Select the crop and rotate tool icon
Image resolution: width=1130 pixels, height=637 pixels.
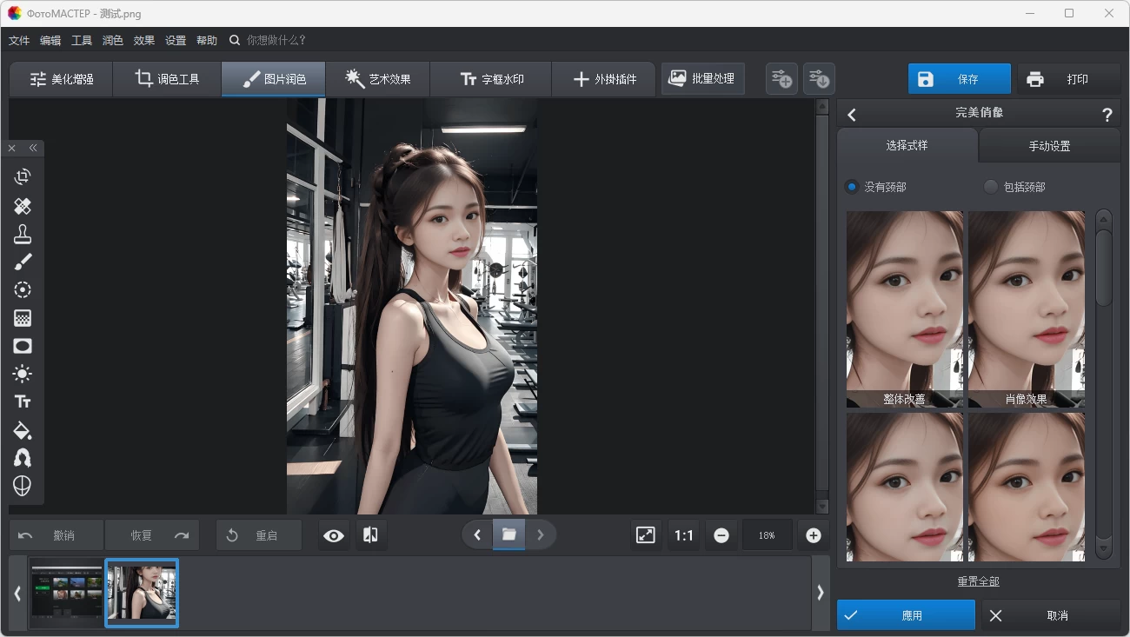[x=23, y=177]
